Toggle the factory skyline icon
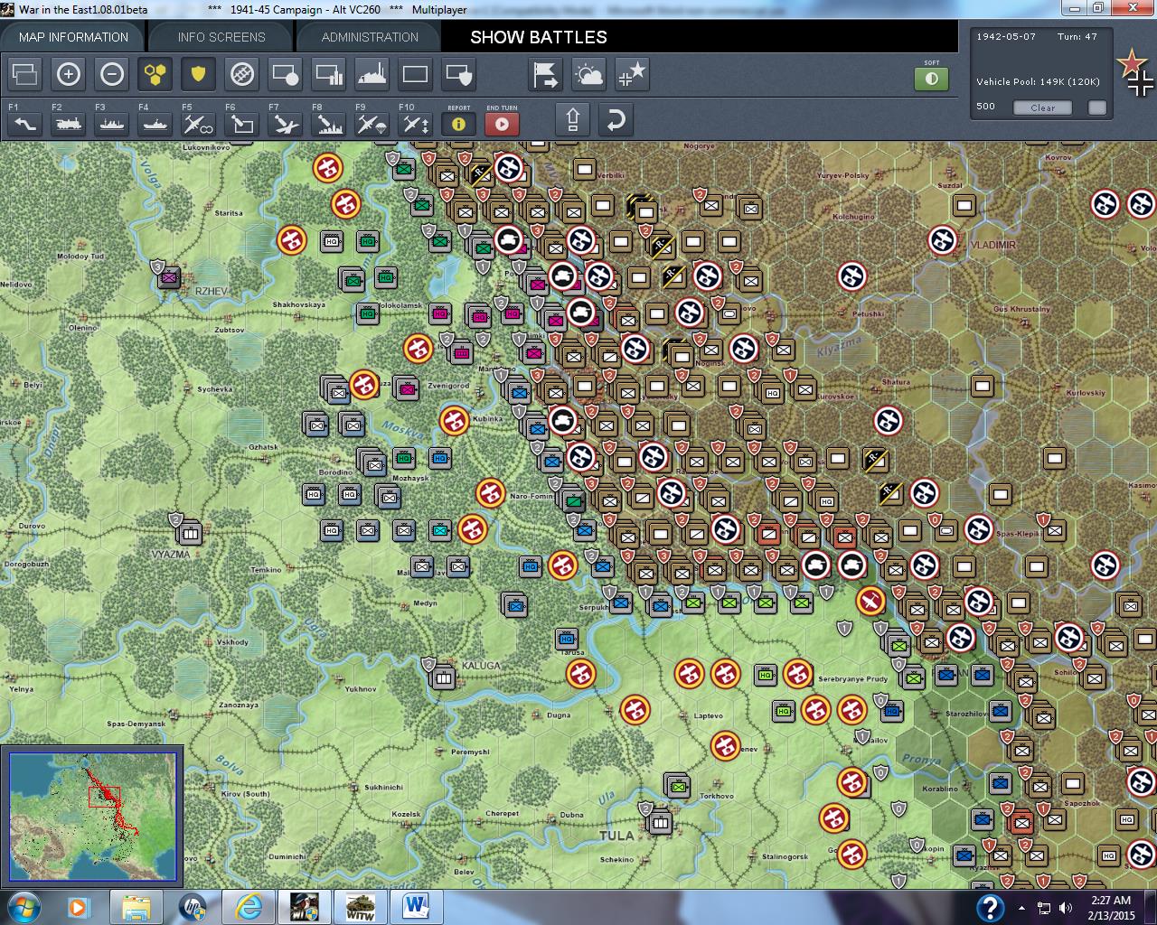 coord(372,74)
